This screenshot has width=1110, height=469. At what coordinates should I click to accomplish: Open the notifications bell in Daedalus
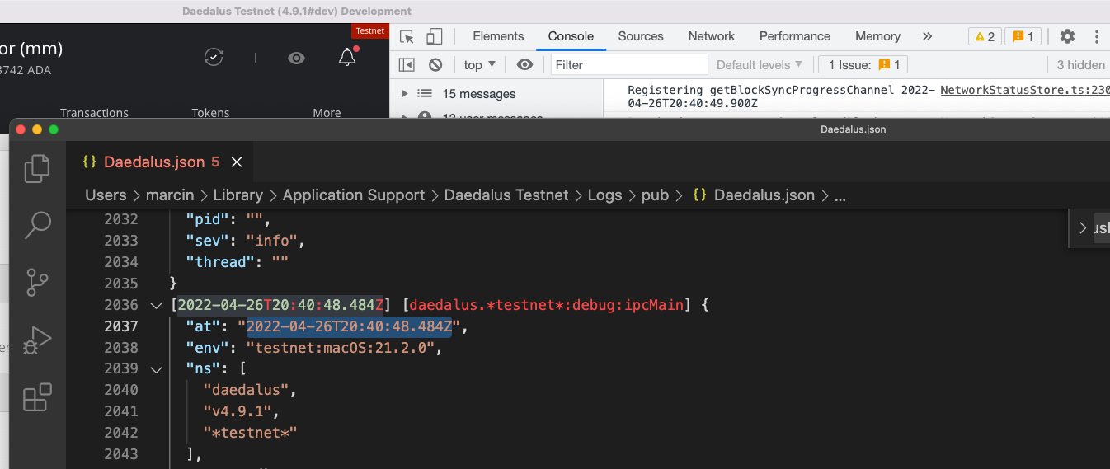[x=347, y=57]
